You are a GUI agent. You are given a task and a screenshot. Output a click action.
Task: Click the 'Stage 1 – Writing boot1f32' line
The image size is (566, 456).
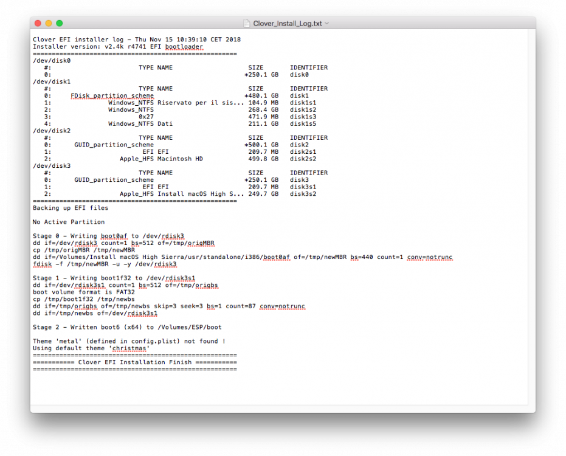114,278
